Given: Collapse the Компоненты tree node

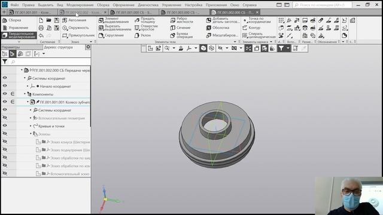Looking at the screenshot, I should point(25,94).
